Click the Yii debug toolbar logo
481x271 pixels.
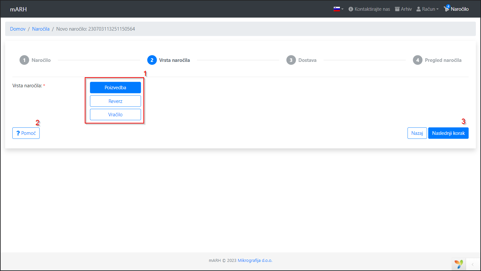[x=459, y=264]
